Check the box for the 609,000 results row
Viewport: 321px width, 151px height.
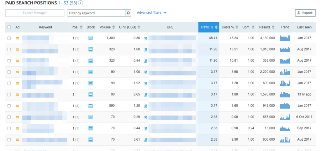9,83
